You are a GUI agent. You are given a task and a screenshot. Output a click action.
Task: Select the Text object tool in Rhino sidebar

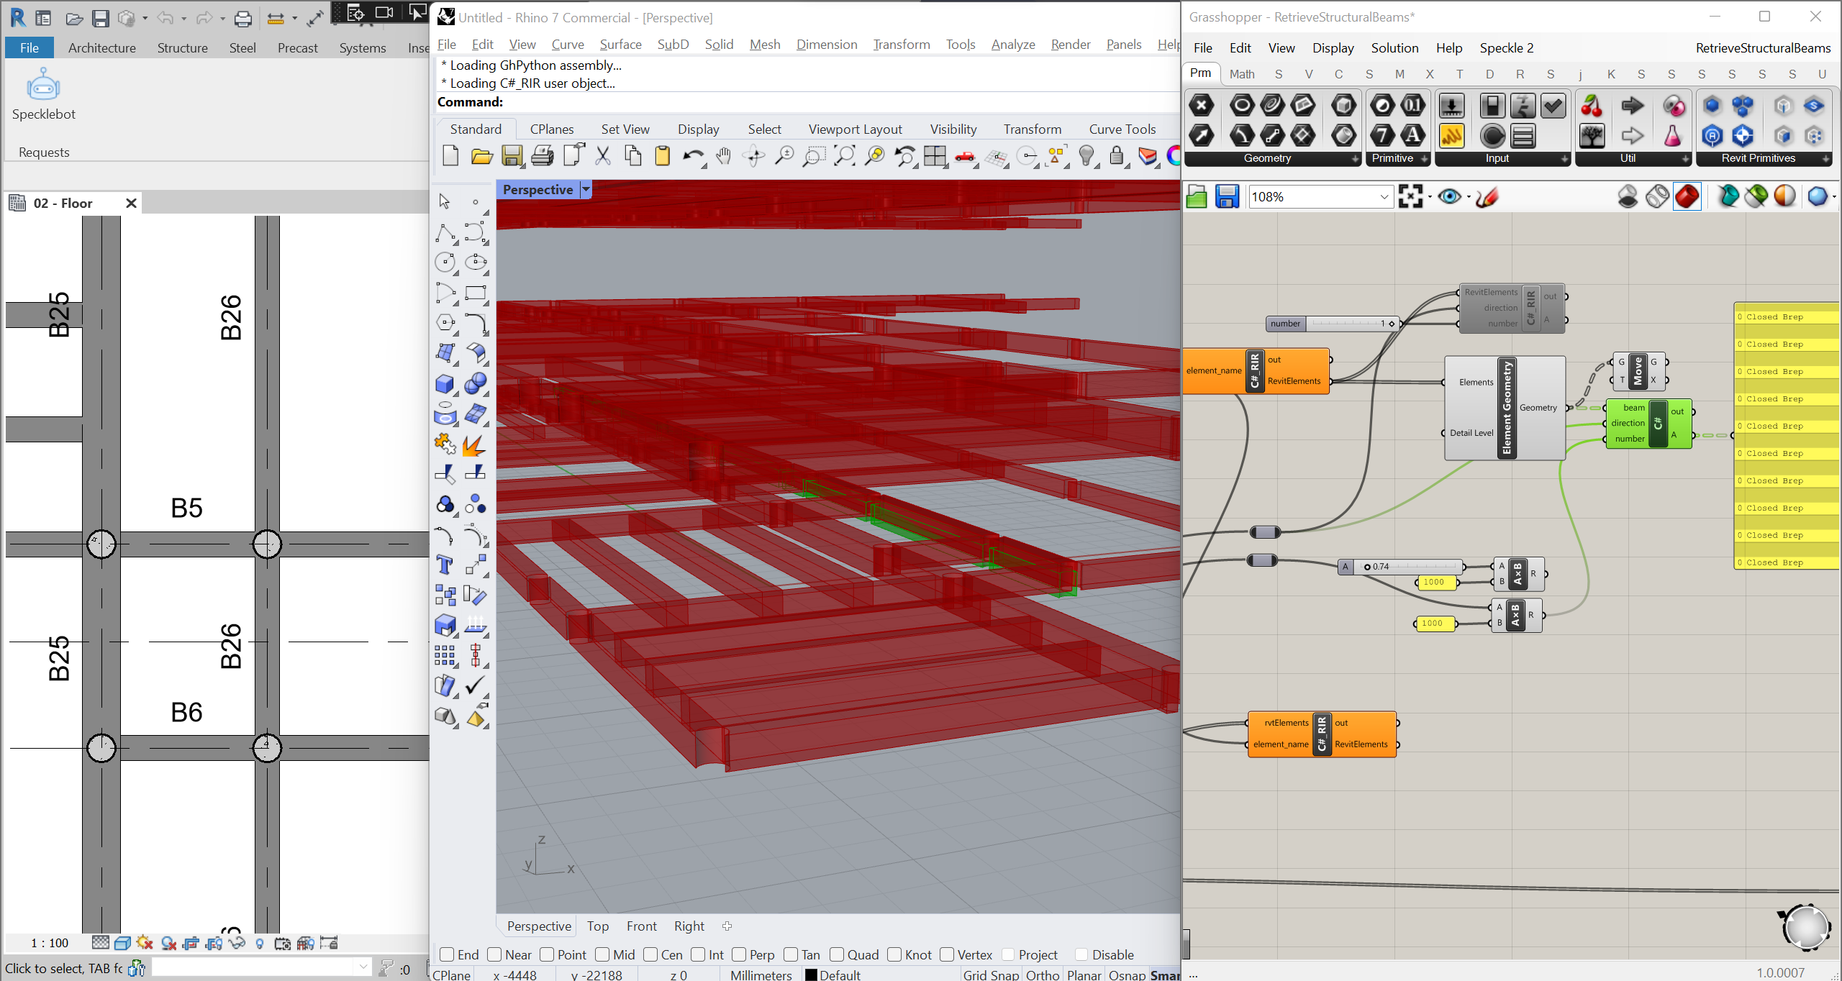coord(445,565)
